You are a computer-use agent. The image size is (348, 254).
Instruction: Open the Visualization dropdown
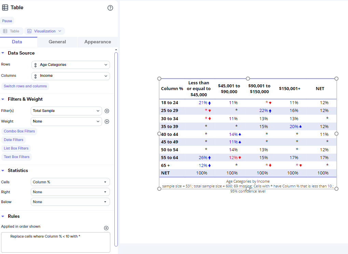click(44, 31)
